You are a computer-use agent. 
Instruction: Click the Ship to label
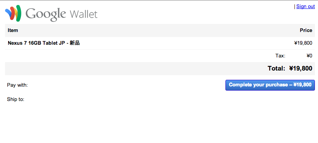coord(15,99)
